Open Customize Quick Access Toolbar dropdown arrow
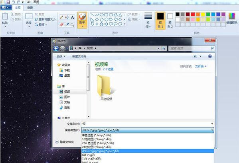Viewport: 239px width, 163px height. pyautogui.click(x=23, y=2)
